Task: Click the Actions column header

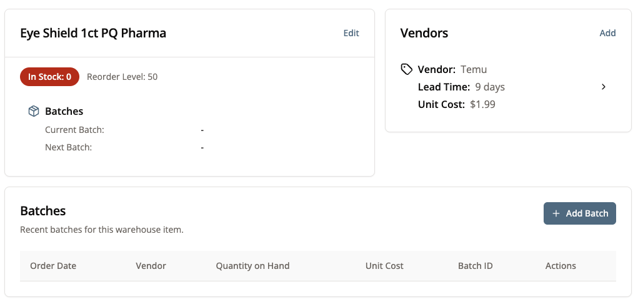Action: tap(561, 266)
